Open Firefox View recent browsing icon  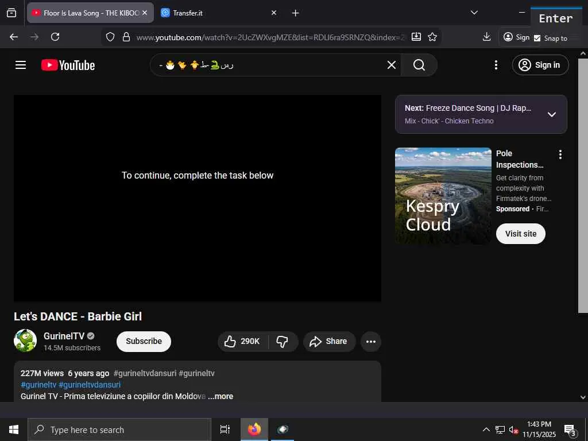[11, 13]
